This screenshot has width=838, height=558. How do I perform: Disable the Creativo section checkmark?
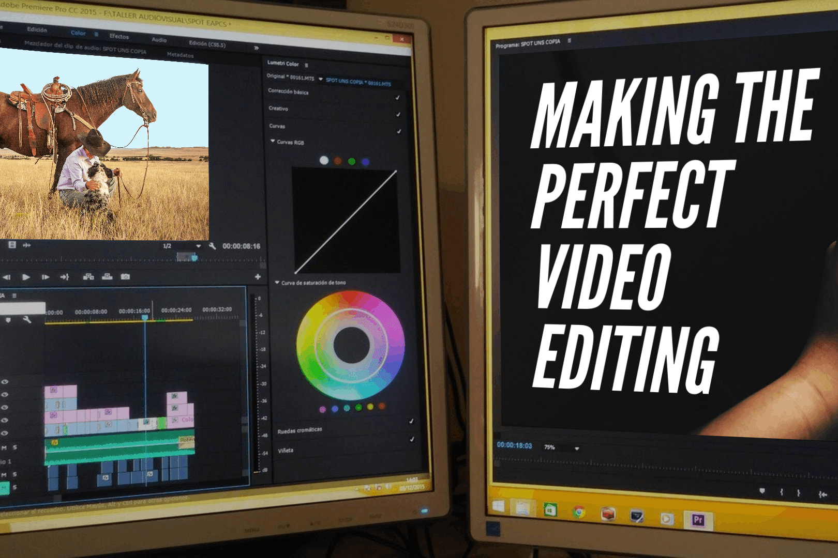398,115
